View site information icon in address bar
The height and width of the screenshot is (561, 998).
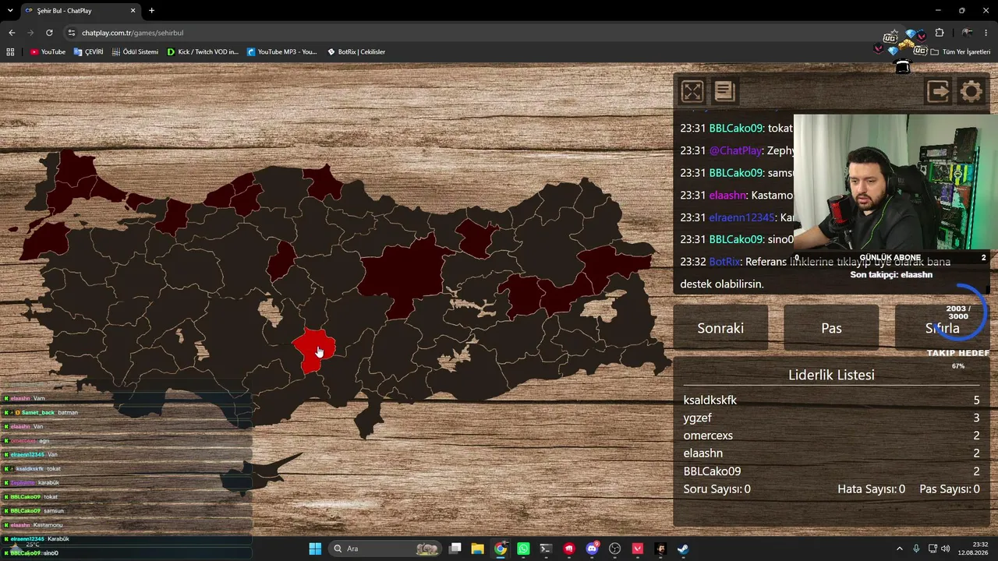click(72, 33)
